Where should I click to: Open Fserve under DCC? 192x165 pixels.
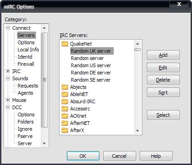[25, 136]
